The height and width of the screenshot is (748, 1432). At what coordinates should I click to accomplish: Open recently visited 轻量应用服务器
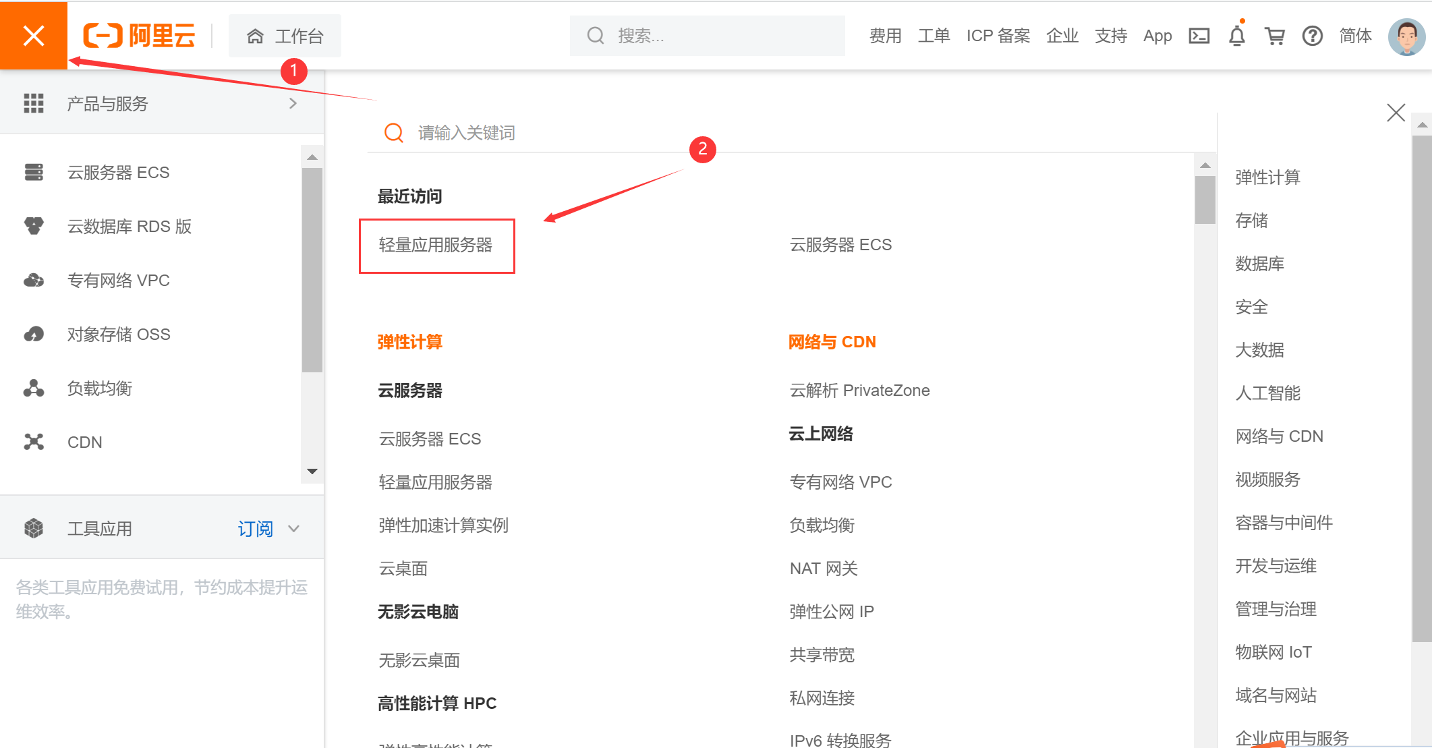(436, 246)
